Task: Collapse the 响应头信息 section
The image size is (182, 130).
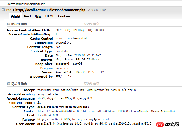Action: pos(8,24)
